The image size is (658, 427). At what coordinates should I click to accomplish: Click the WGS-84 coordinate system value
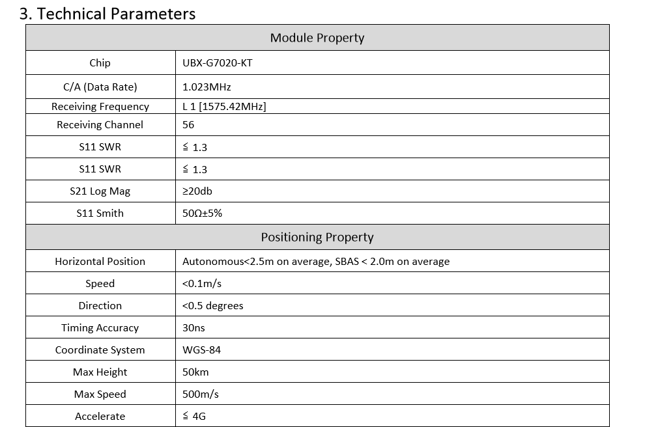201,350
